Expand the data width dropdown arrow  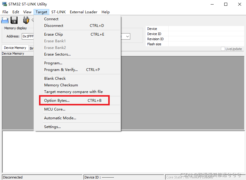pos(128,36)
